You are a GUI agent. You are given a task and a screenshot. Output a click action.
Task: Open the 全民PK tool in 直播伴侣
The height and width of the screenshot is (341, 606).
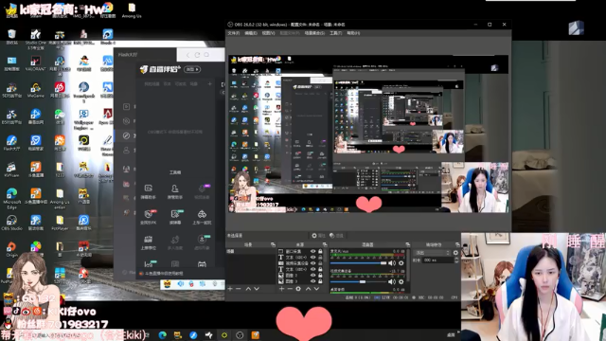tap(149, 217)
